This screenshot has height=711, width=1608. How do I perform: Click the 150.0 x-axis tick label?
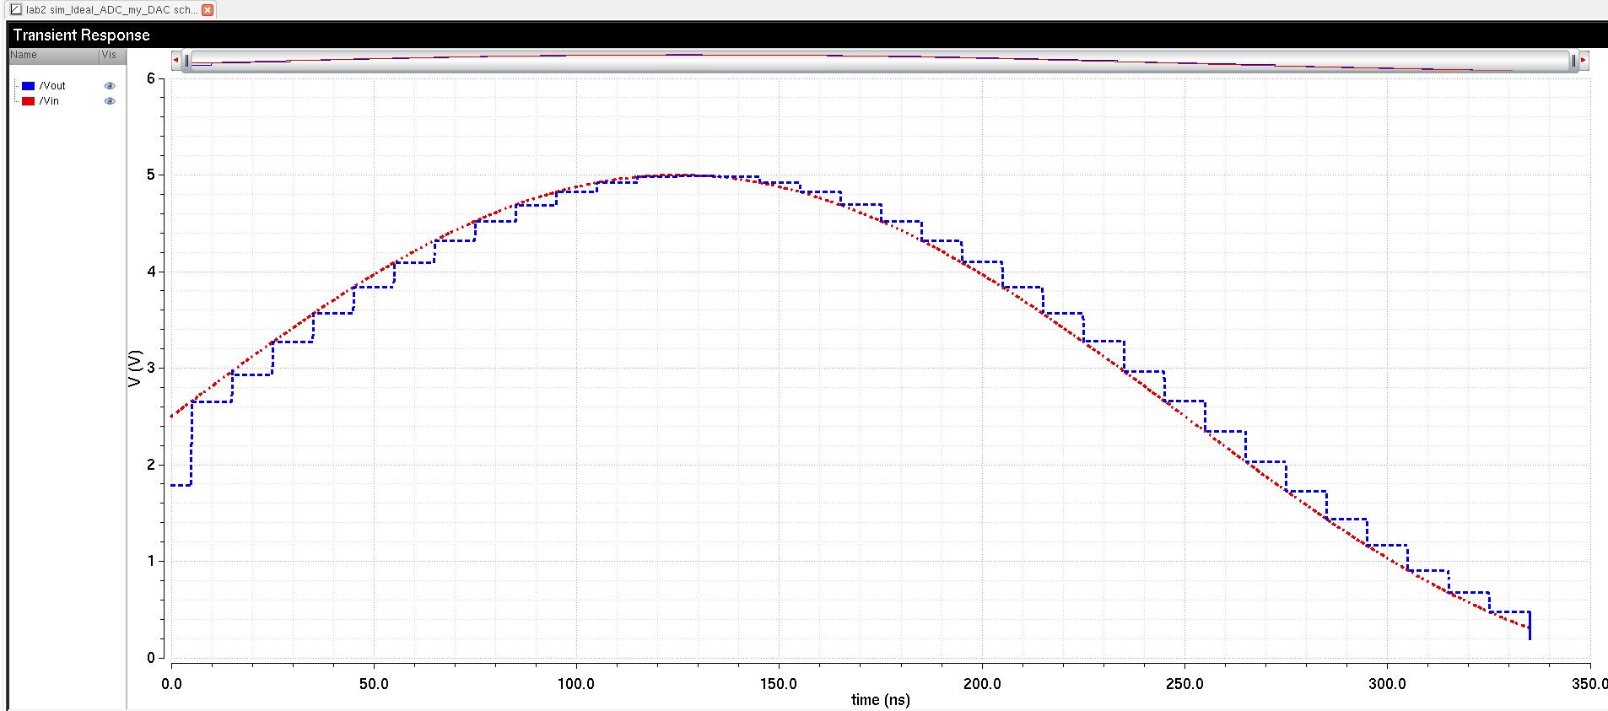click(x=779, y=684)
